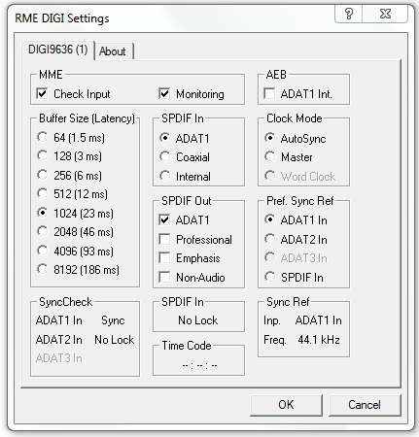Select the DIGI9636 (1) tab

tap(57, 50)
